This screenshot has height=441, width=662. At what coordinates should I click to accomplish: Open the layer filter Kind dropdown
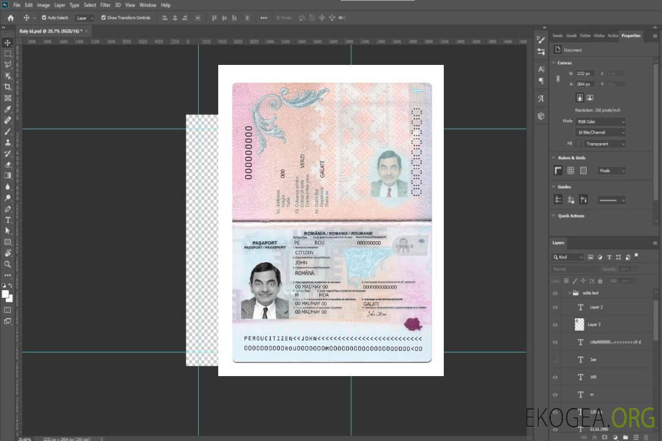pos(568,257)
